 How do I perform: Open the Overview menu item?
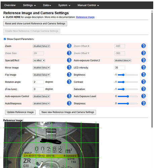(x=10, y=5)
